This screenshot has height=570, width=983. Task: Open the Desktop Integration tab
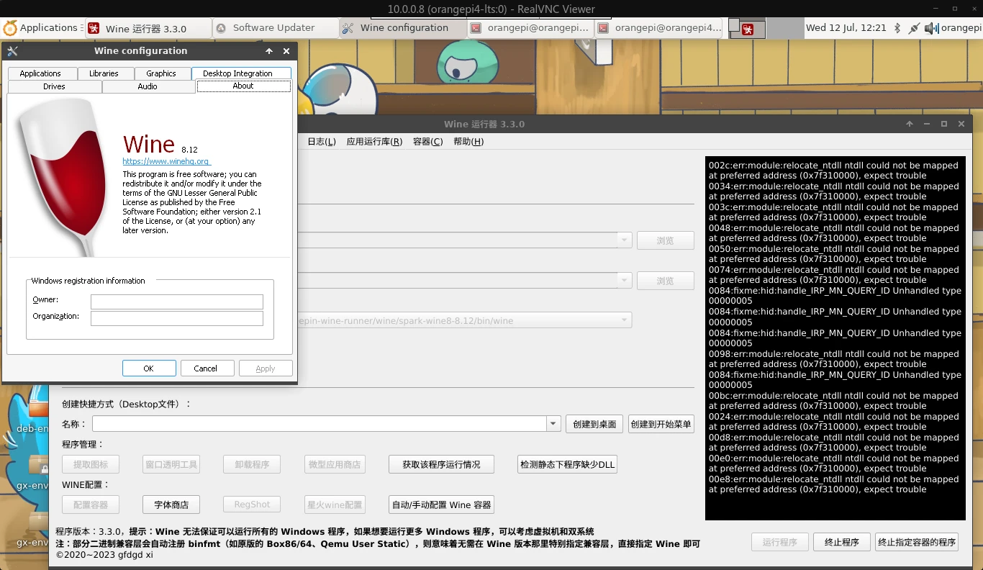click(241, 73)
